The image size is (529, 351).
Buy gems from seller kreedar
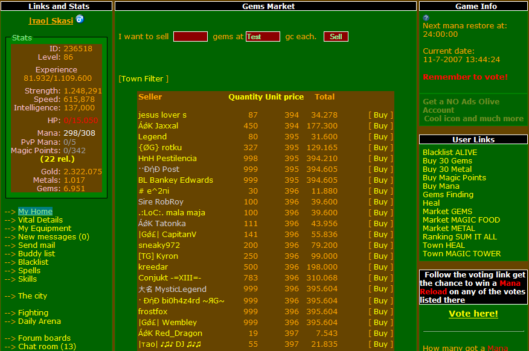380,267
